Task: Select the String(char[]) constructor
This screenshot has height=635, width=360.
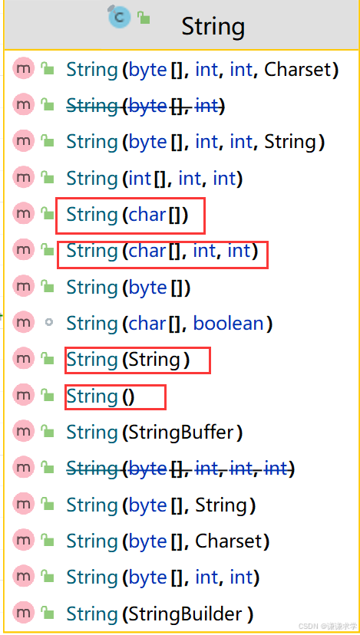Action: pos(127,215)
